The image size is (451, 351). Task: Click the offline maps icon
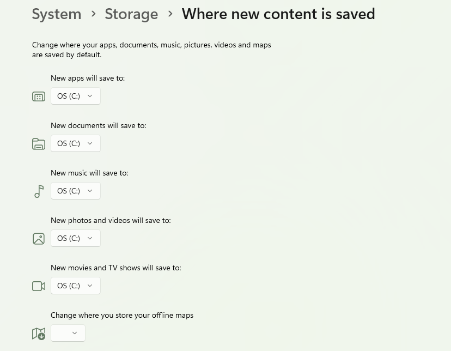coord(39,334)
